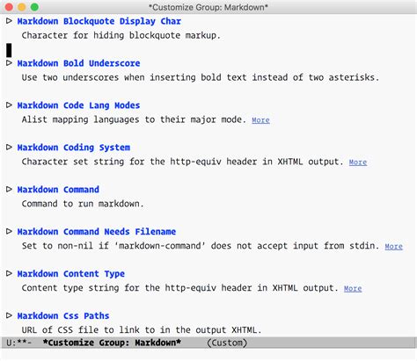Click the 'Character set string' description text
417x361 pixels.
[182, 162]
